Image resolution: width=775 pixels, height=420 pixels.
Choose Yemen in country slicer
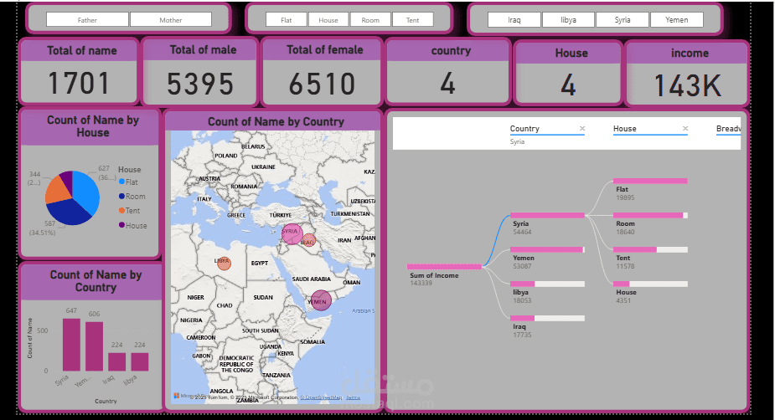point(677,20)
